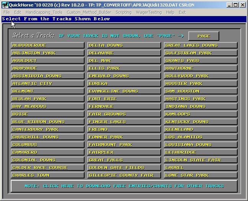Viewport: 248px width, 201px height.
Task: Open the File menu
Action: [7, 12]
